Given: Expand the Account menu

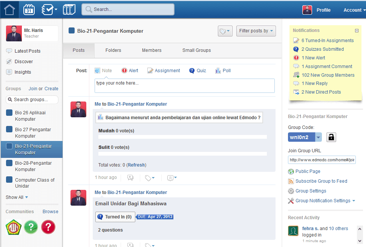Looking at the screenshot, I should [x=354, y=10].
